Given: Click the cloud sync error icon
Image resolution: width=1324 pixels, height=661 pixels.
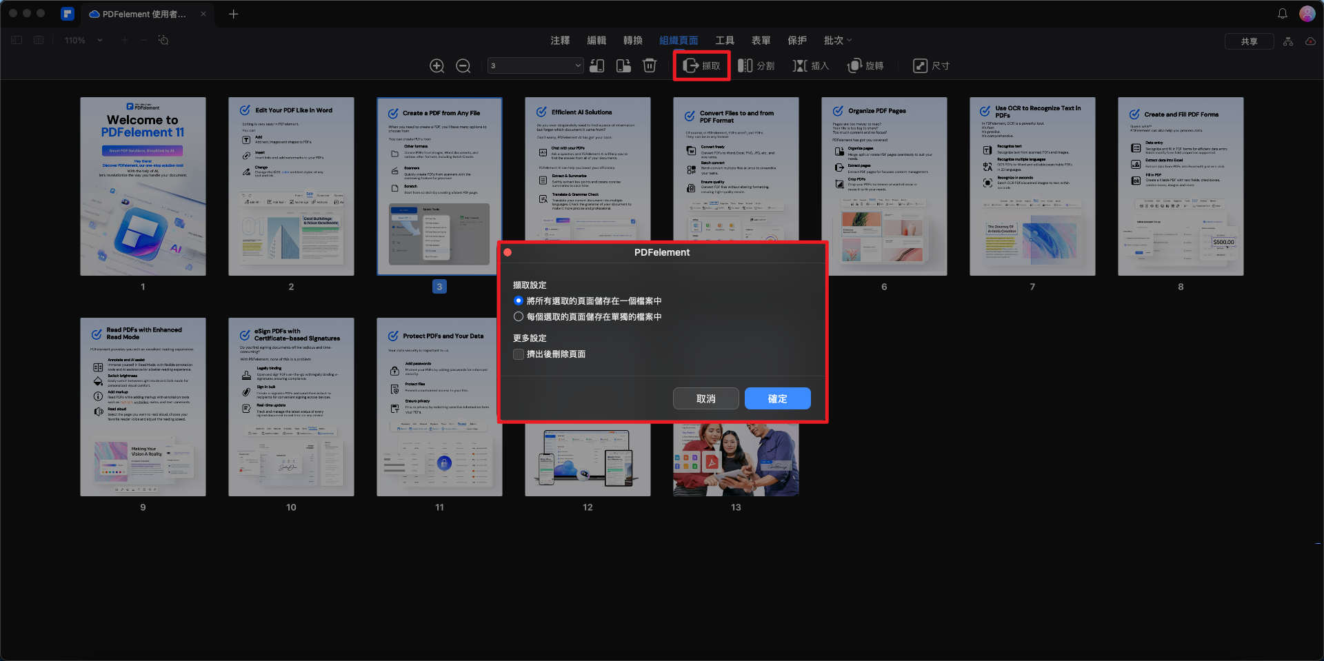Looking at the screenshot, I should tap(1311, 41).
